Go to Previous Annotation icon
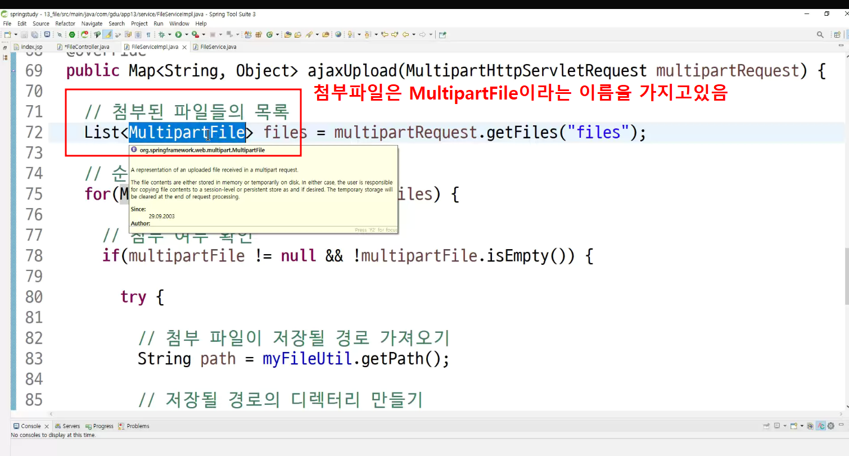 tap(368, 34)
